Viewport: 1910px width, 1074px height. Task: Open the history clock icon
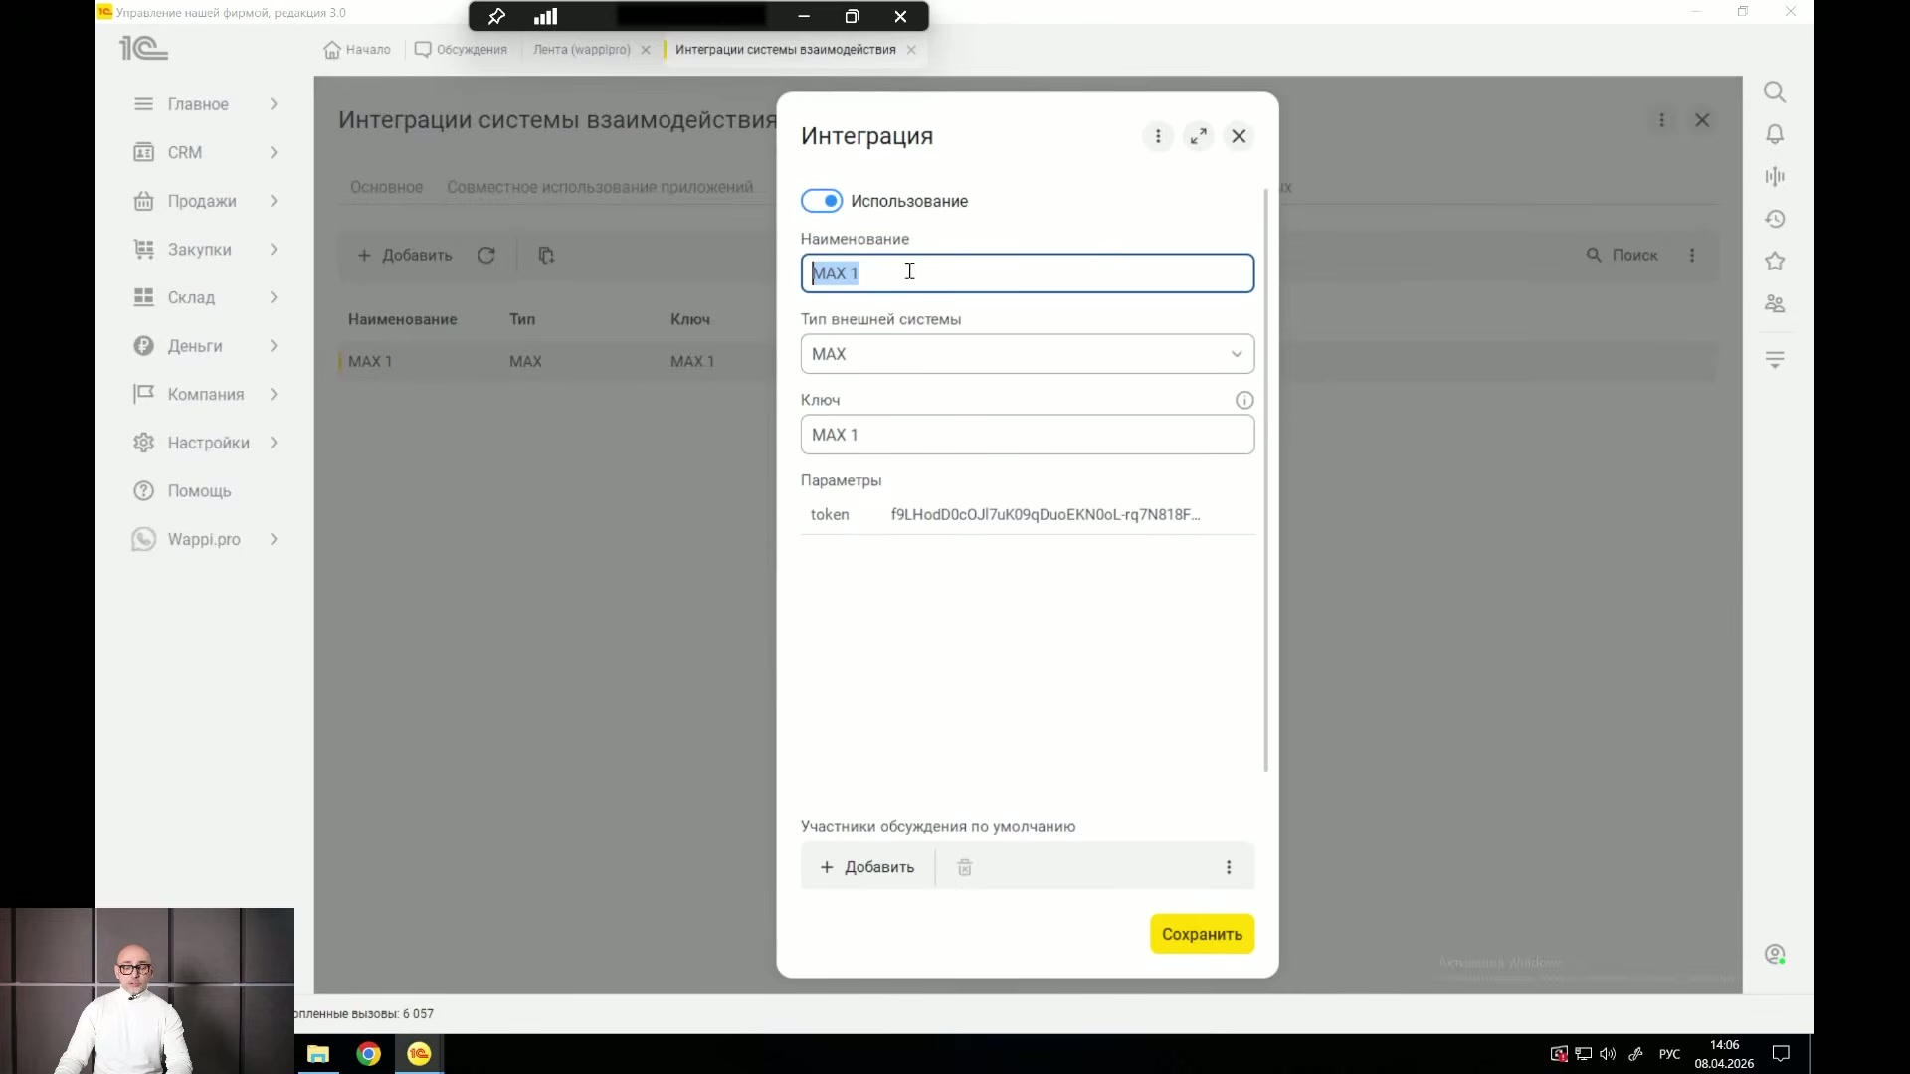[x=1775, y=219]
